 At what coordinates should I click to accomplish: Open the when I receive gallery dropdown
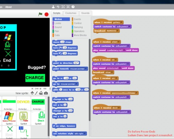(121, 22)
